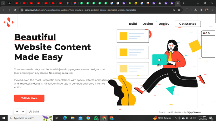Image resolution: width=216 pixels, height=121 pixels.
Task: Click the Get Started button
Action: (x=188, y=24)
